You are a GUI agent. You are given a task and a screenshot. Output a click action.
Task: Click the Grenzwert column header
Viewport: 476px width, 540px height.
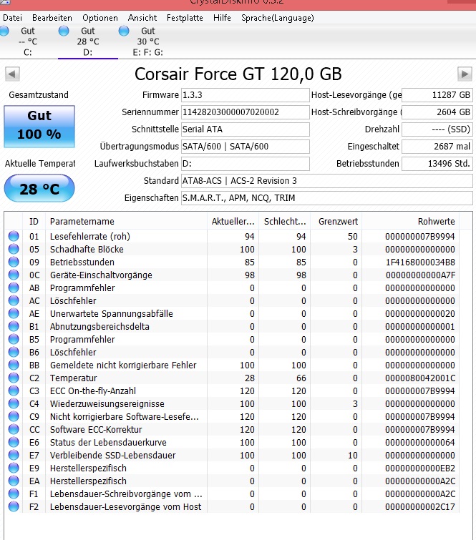(x=336, y=222)
